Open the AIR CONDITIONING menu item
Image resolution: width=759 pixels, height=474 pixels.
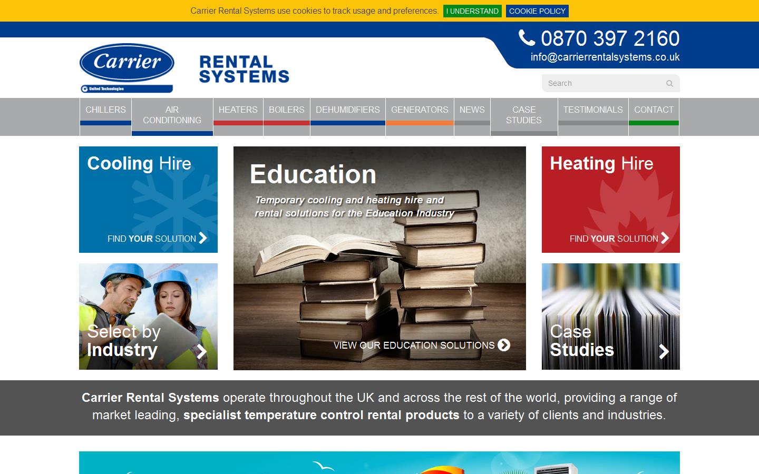coord(172,115)
